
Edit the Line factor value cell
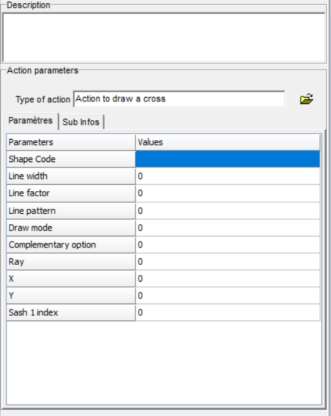click(228, 193)
